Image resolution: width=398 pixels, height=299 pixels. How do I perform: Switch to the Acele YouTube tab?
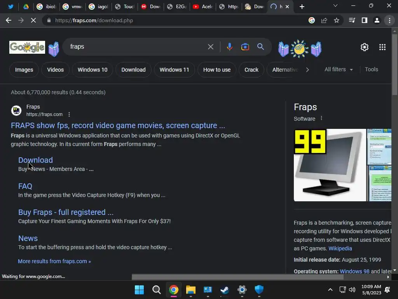tap(202, 7)
